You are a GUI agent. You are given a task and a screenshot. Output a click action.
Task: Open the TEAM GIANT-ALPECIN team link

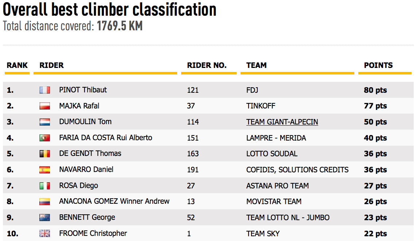pyautogui.click(x=282, y=122)
